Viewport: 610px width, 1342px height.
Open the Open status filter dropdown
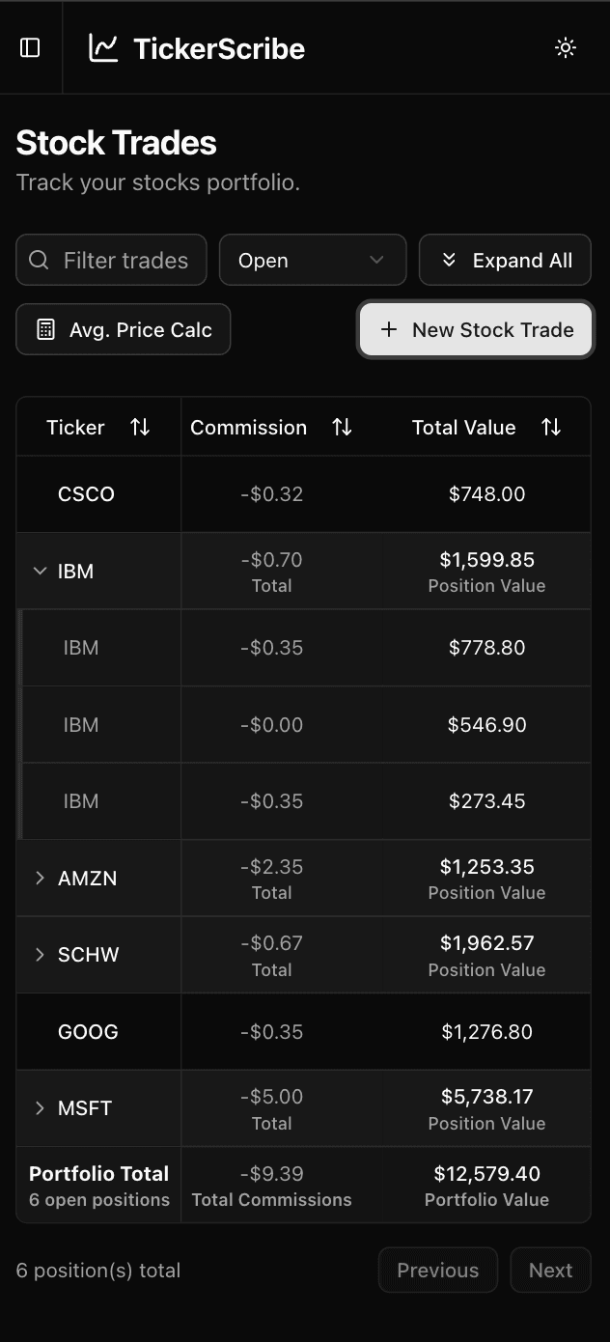pos(313,260)
